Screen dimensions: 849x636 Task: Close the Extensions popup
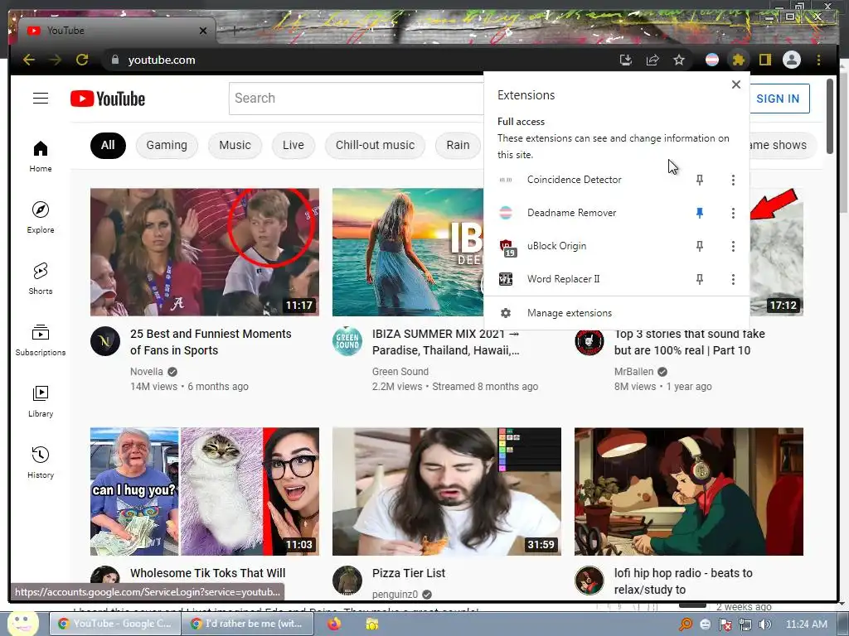click(x=736, y=84)
